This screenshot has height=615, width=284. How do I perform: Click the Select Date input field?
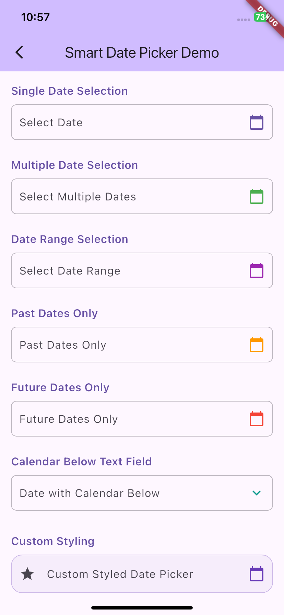tap(142, 122)
